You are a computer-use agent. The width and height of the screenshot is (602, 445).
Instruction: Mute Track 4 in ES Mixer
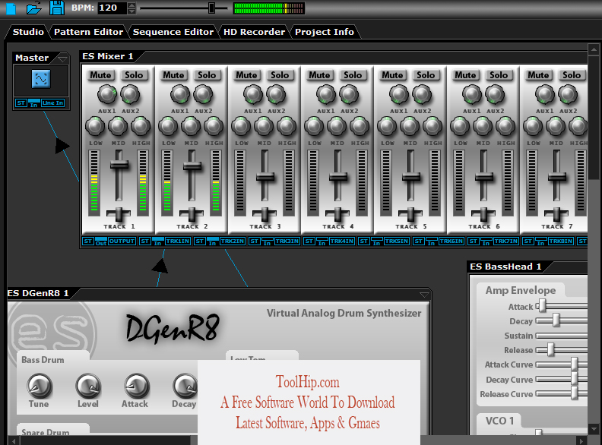click(x=319, y=75)
